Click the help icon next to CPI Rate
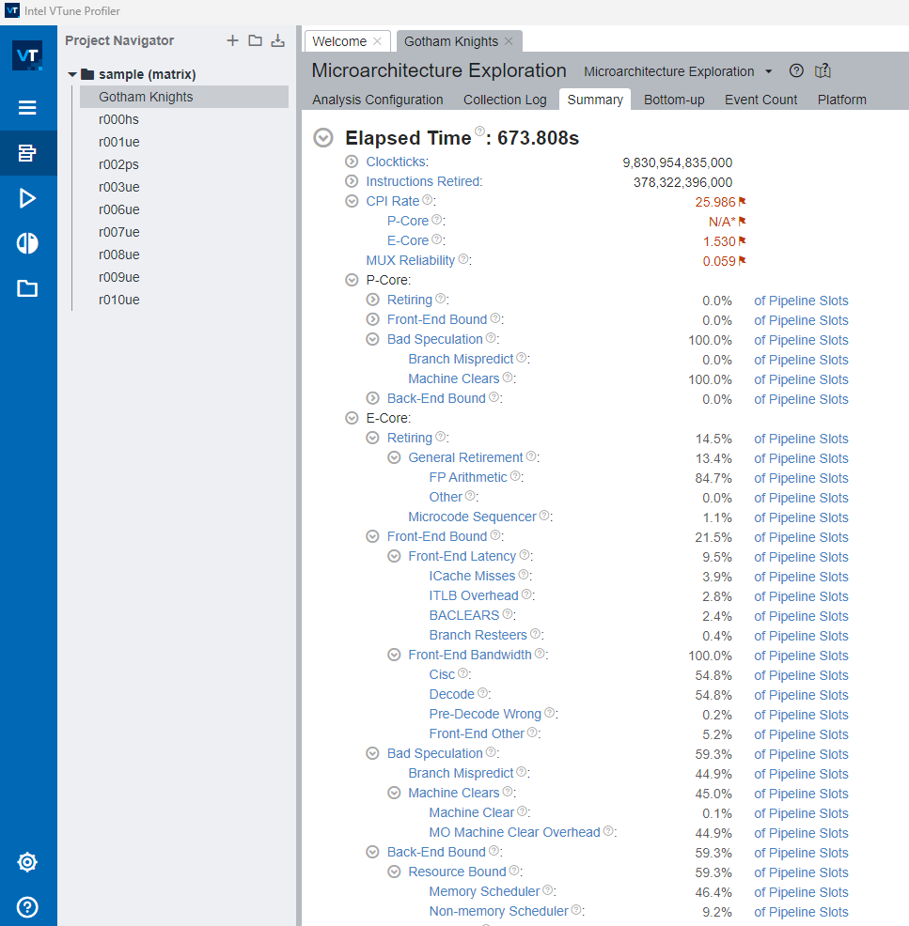This screenshot has width=909, height=926. pyautogui.click(x=428, y=200)
